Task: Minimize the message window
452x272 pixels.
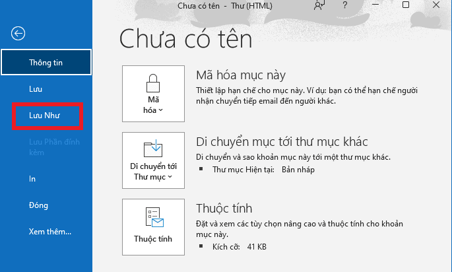Action: 375,5
